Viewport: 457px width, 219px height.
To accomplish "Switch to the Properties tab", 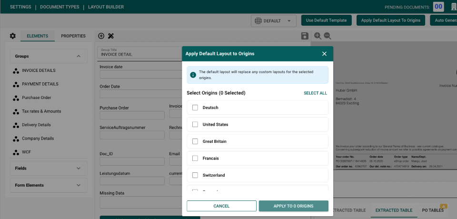I will (73, 36).
